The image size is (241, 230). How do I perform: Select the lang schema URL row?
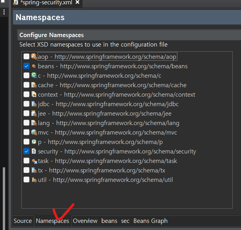(x=109, y=123)
